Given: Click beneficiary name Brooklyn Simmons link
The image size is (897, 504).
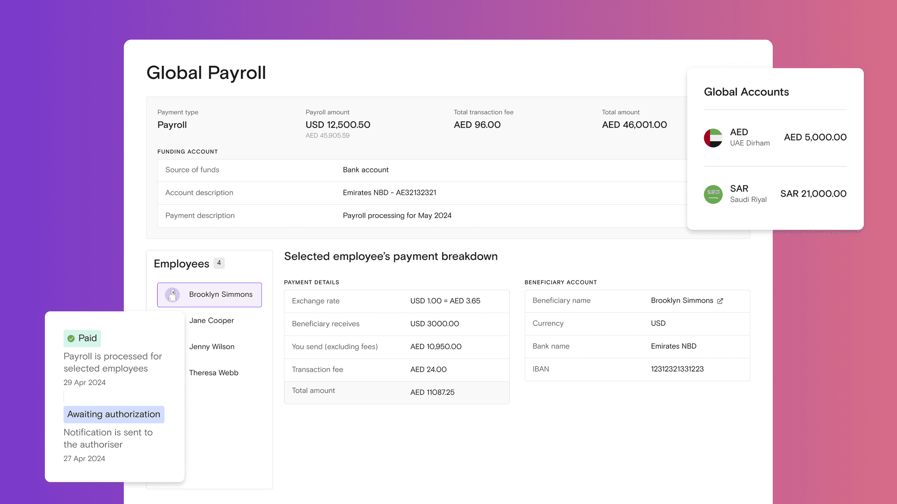Looking at the screenshot, I should coord(682,301).
